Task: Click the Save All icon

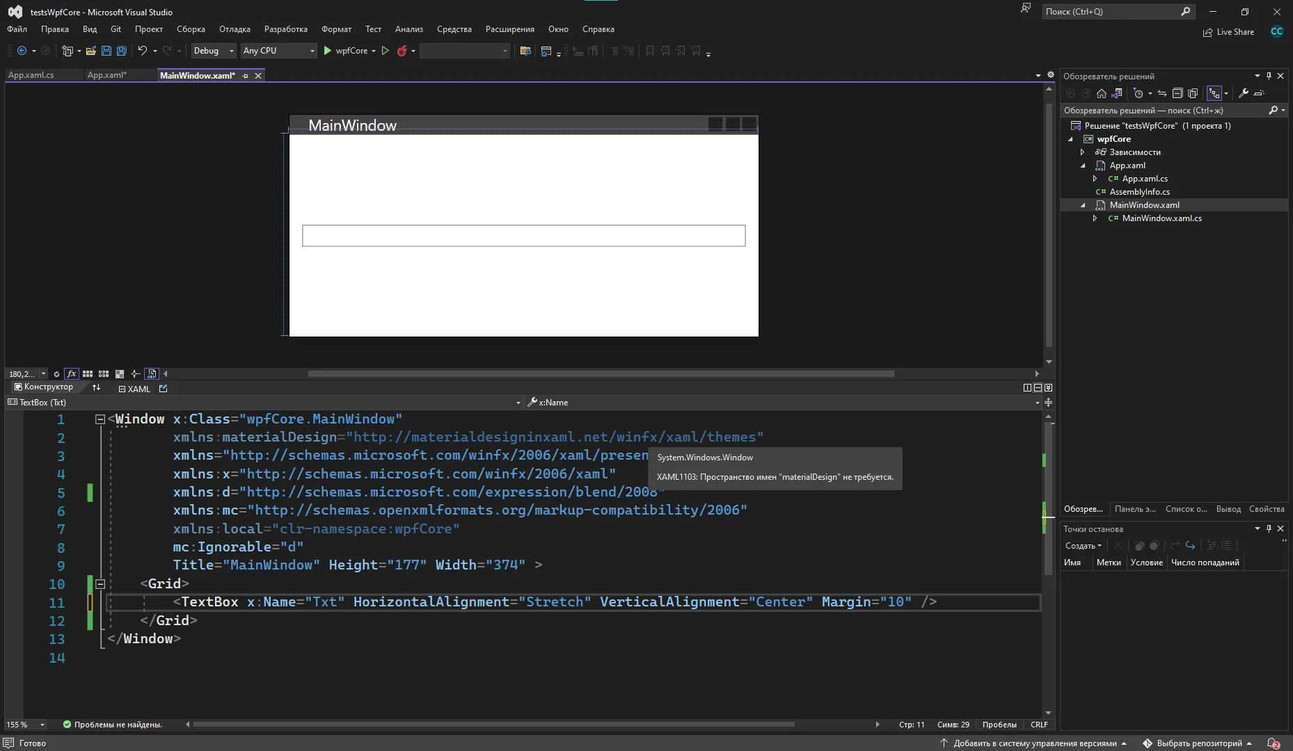Action: (121, 51)
